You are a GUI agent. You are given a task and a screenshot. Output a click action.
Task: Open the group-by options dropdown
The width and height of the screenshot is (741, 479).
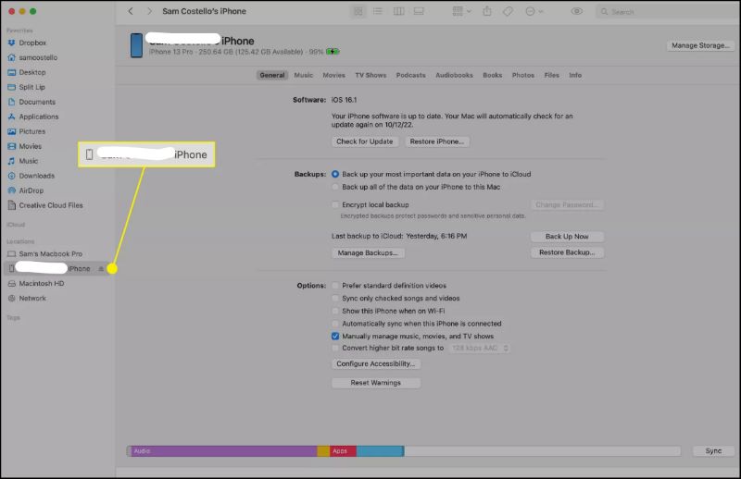tap(461, 11)
